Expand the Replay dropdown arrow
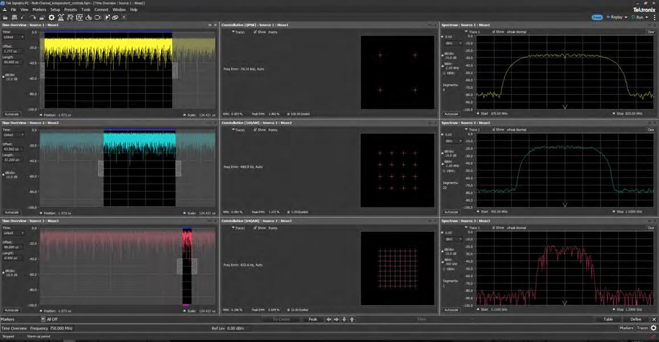659x342 pixels. [x=626, y=17]
